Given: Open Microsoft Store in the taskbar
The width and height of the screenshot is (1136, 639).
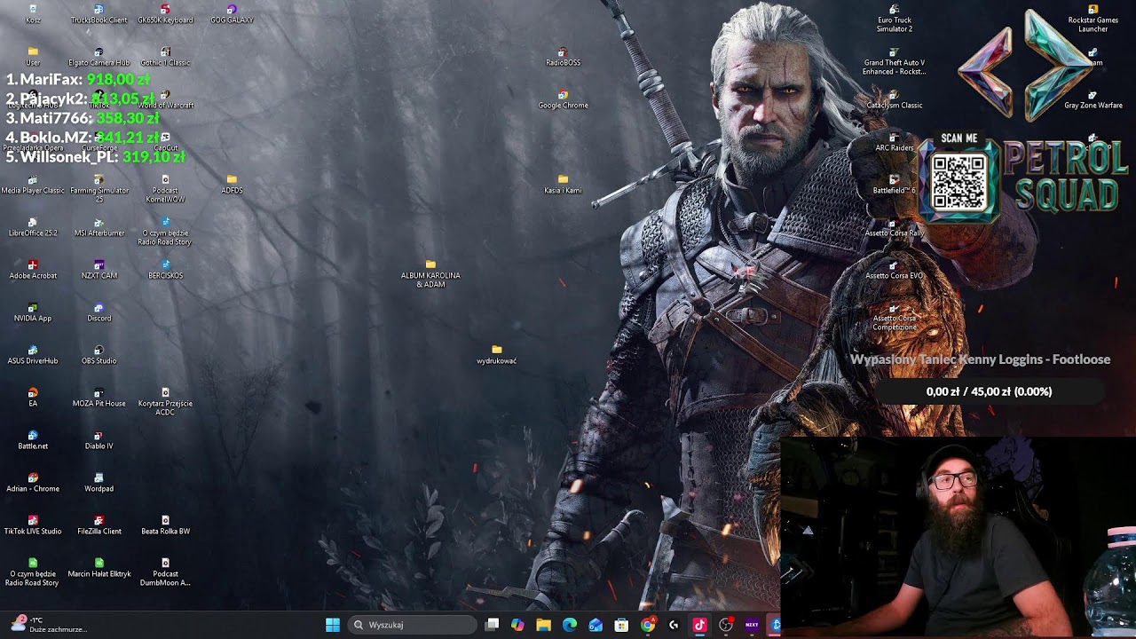Looking at the screenshot, I should (621, 625).
